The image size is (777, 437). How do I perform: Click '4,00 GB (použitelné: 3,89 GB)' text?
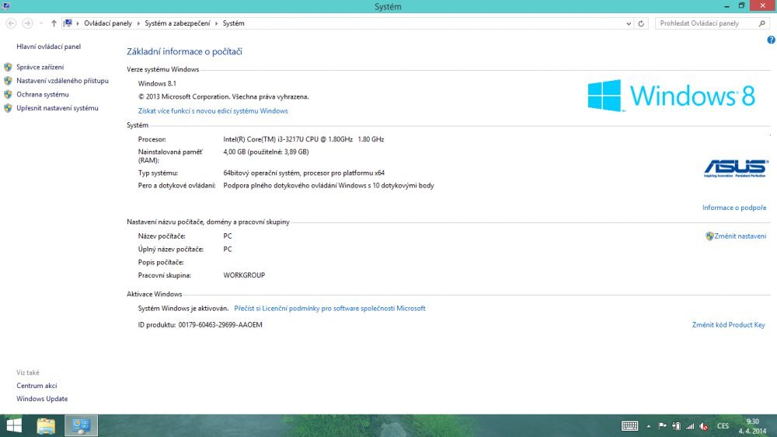click(x=266, y=152)
